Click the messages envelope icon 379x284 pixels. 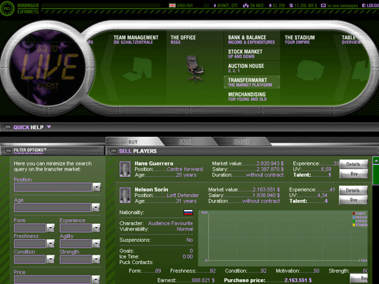(323, 5)
